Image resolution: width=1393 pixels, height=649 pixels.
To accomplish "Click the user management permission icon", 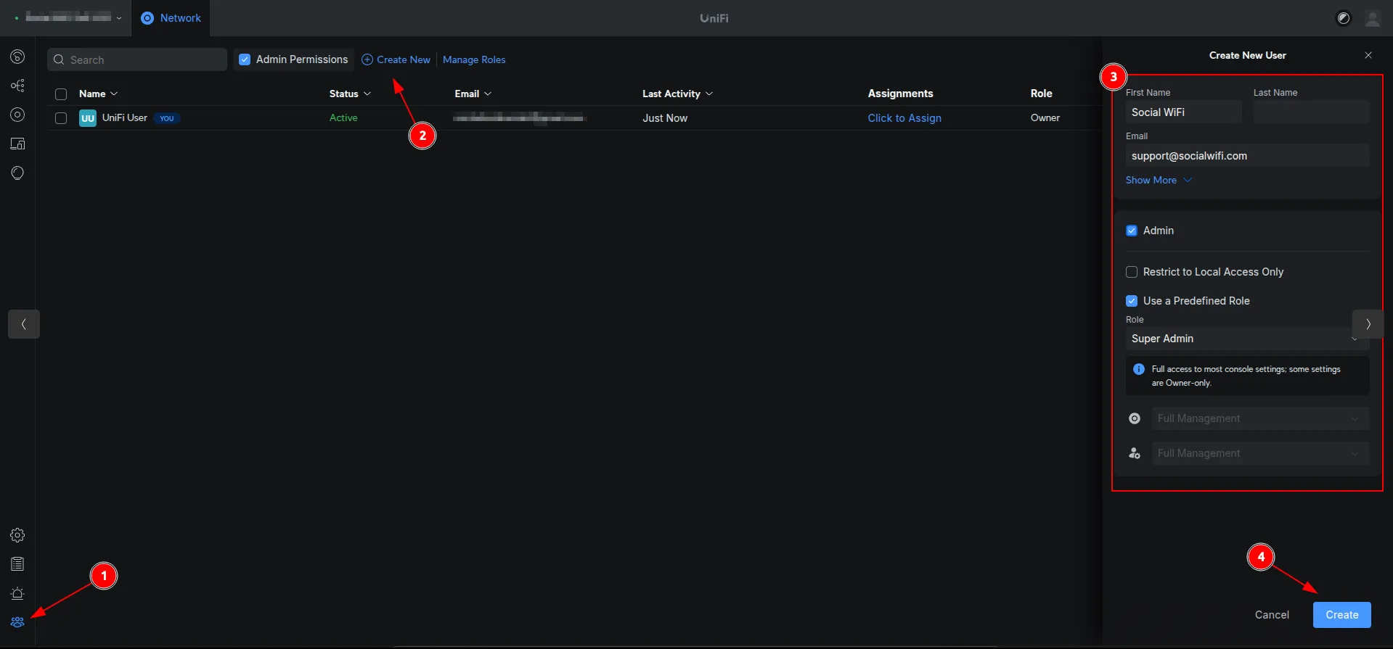I will pos(1135,453).
